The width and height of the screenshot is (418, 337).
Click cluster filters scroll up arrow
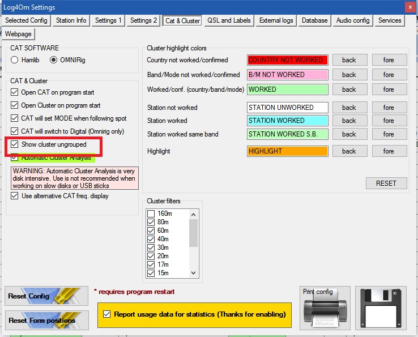tap(194, 214)
